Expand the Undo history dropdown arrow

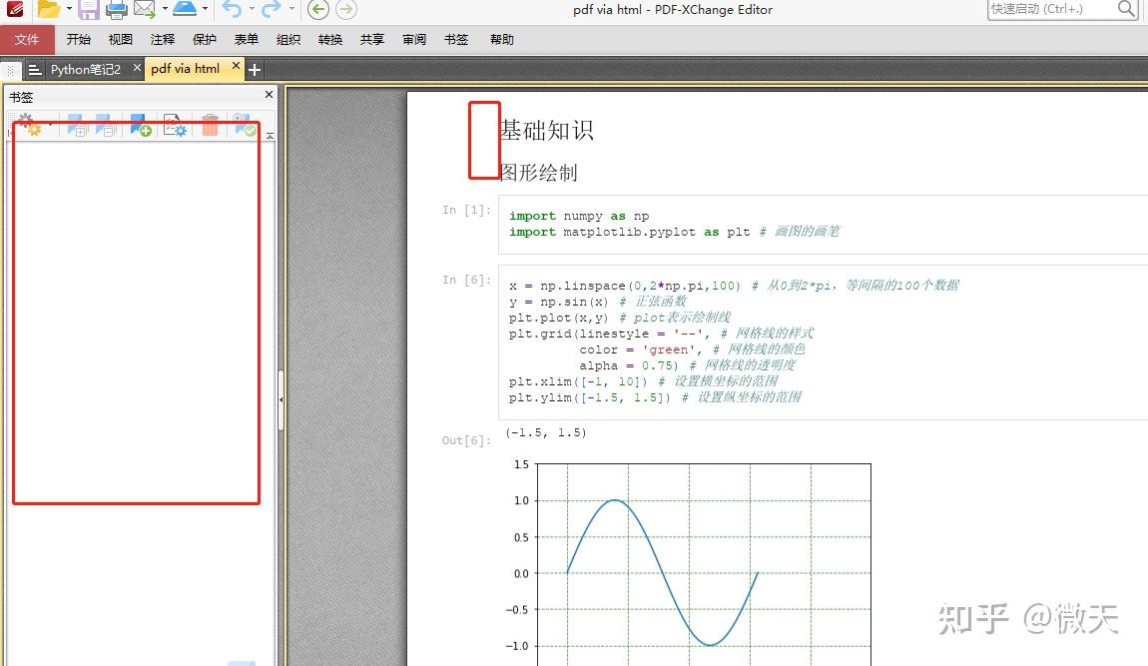(254, 11)
